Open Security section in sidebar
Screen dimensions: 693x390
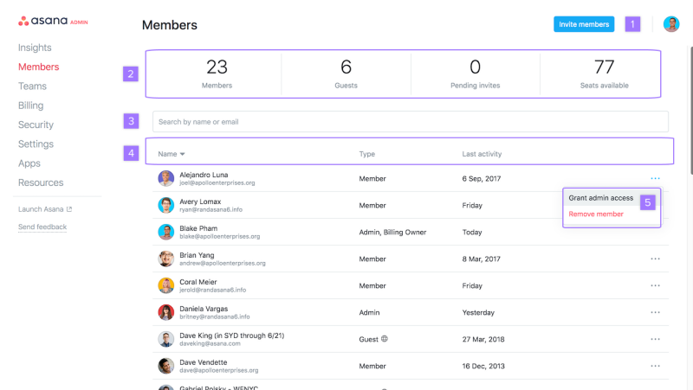pos(36,125)
